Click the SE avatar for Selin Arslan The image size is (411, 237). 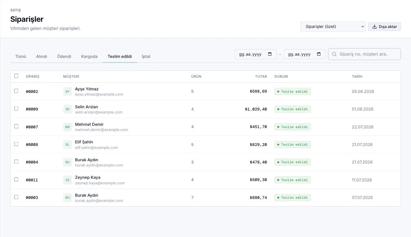coord(67,109)
